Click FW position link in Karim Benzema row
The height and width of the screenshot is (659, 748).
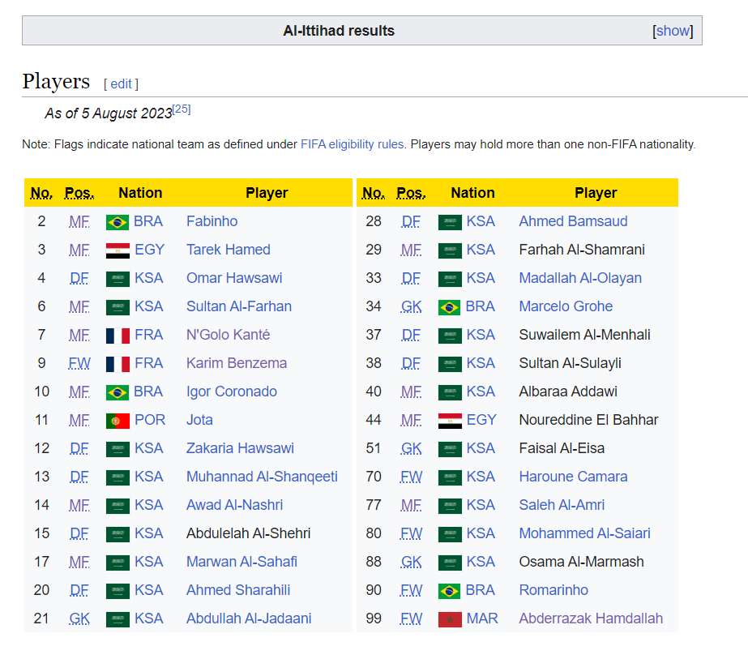79,363
